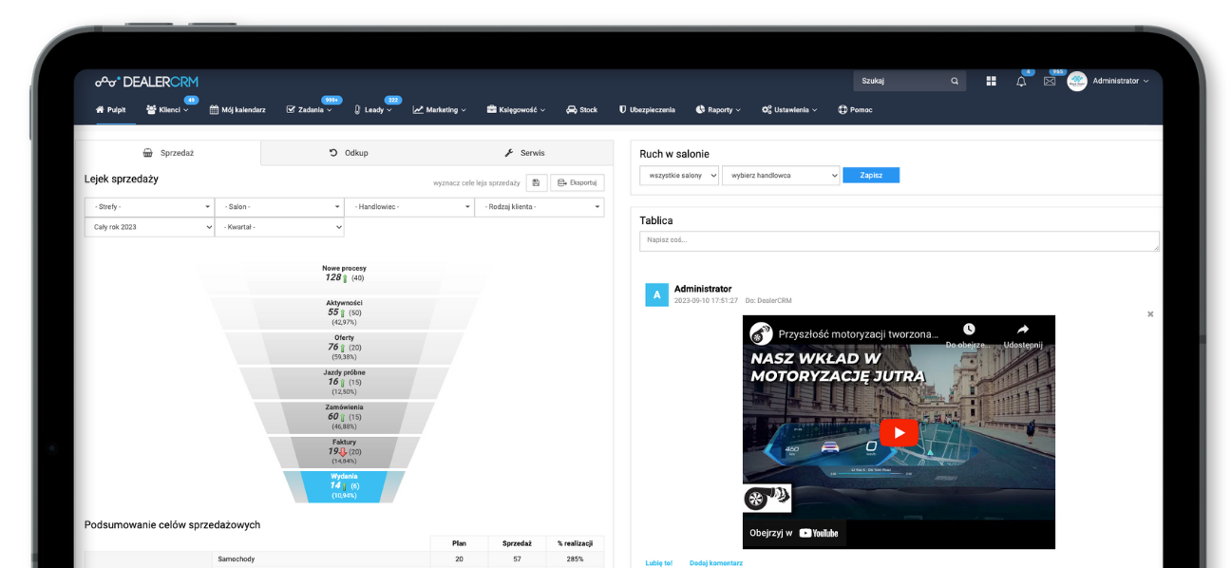The height and width of the screenshot is (568, 1231).
Task: Open Mój kalendarz in the navigation bar
Action: pos(237,109)
